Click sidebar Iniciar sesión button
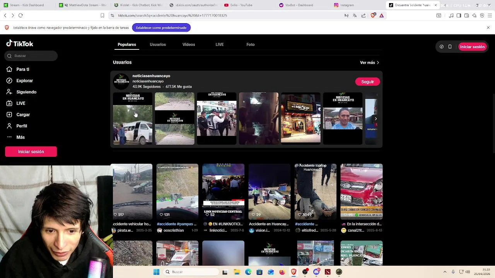495x278 pixels. [31, 152]
